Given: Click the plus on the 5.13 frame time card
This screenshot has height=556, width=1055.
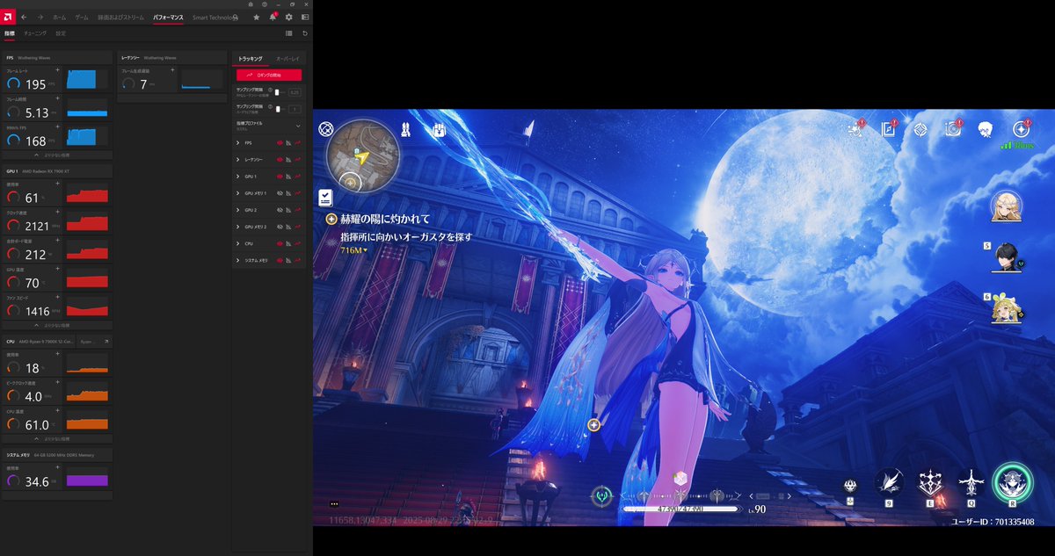Looking at the screenshot, I should click(x=58, y=98).
